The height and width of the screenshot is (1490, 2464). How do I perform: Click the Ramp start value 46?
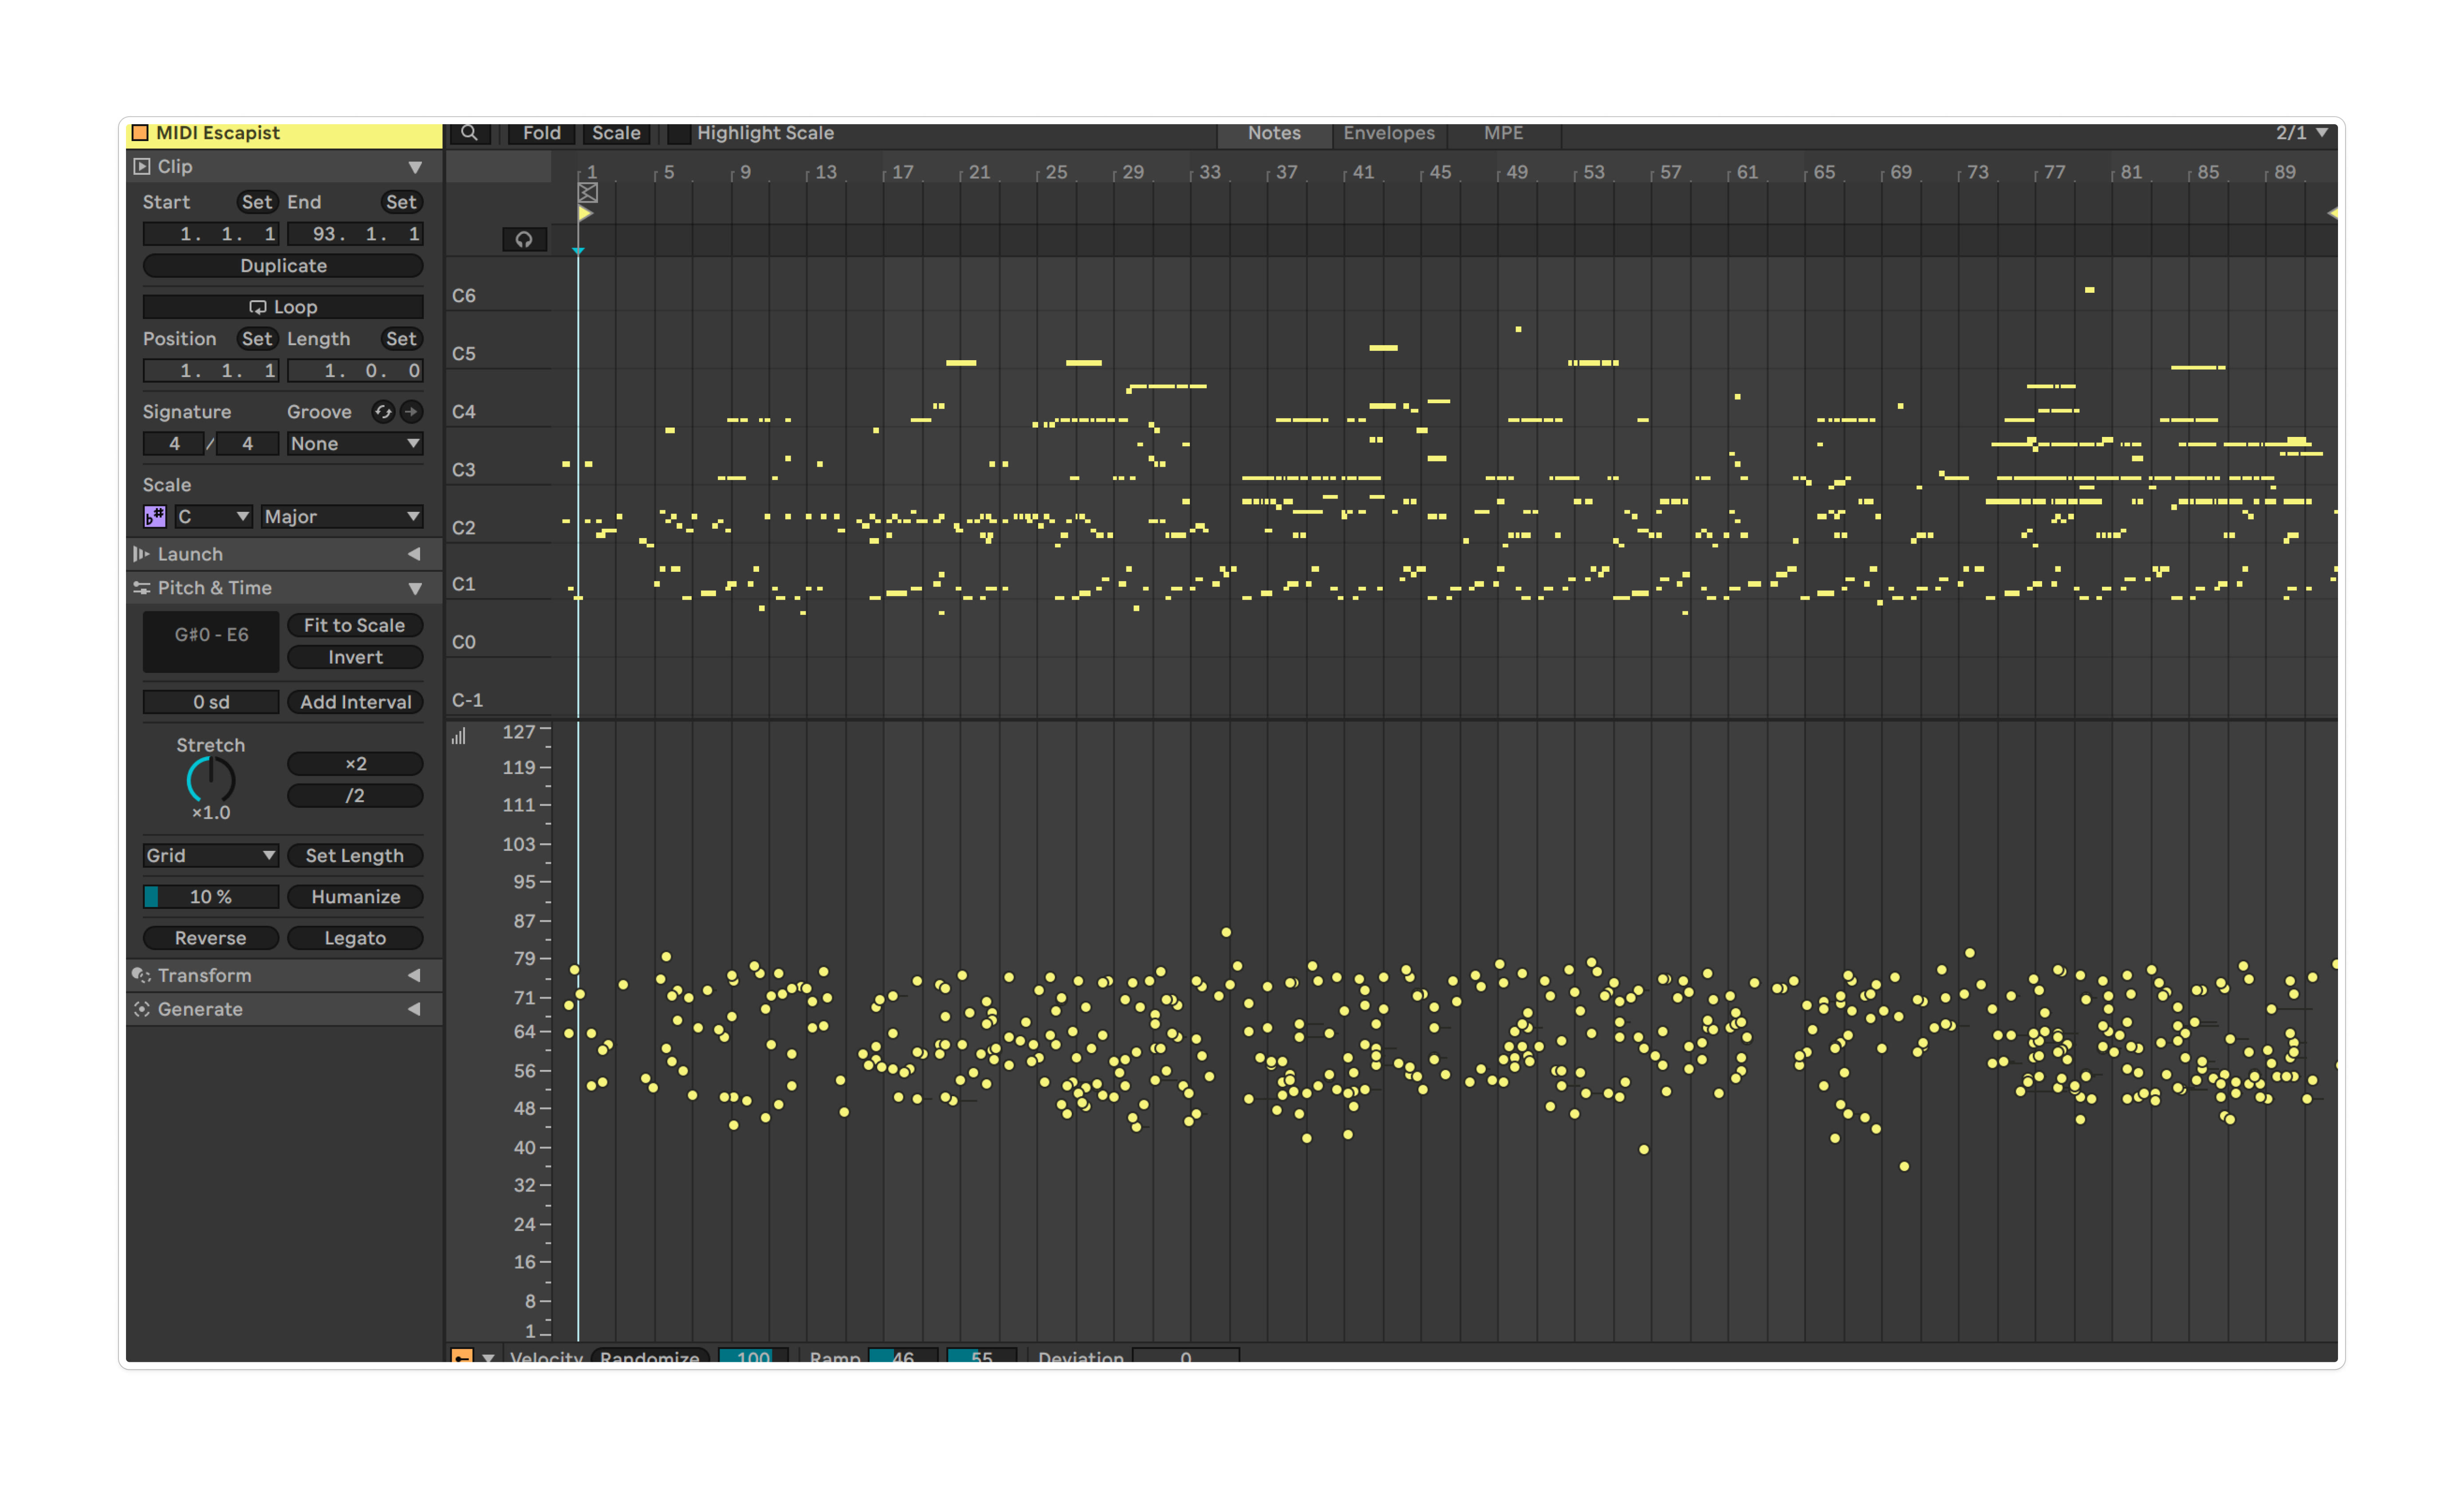click(903, 1356)
